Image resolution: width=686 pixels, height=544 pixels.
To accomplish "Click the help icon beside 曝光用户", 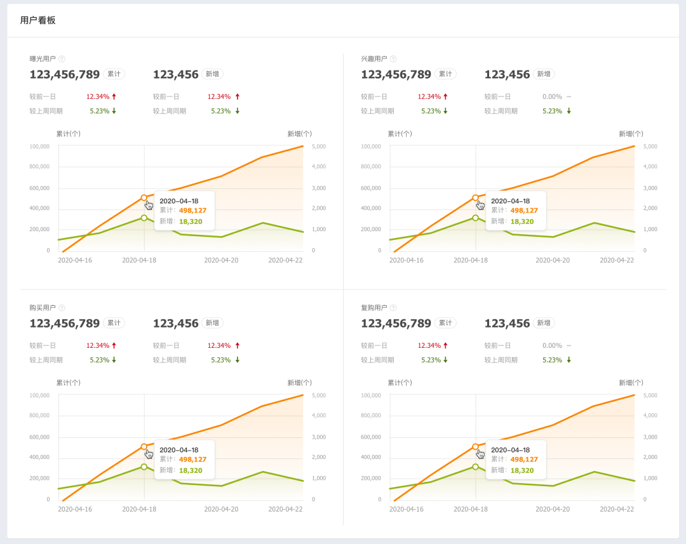I will pyautogui.click(x=62, y=59).
